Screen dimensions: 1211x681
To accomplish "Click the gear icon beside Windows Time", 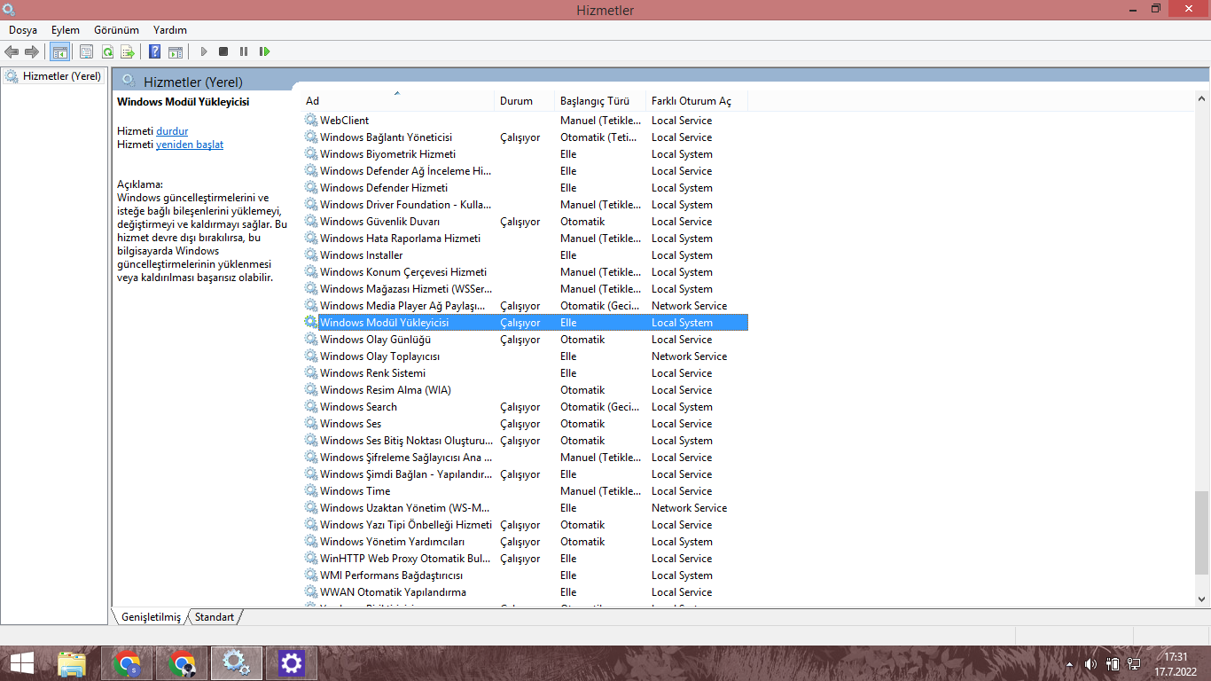I will coord(311,490).
